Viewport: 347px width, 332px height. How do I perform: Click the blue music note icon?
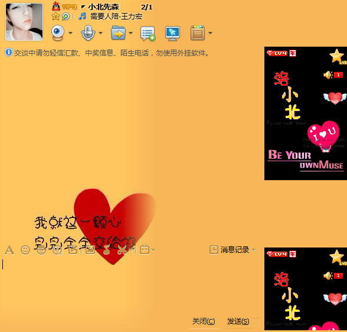click(82, 16)
